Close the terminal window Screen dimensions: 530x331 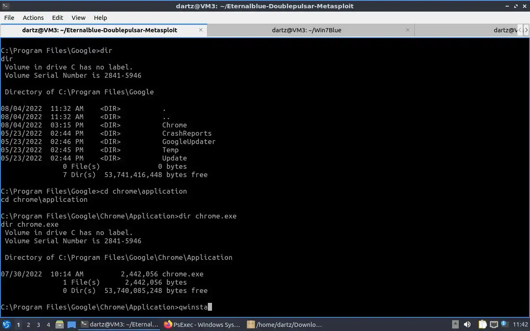[525, 6]
